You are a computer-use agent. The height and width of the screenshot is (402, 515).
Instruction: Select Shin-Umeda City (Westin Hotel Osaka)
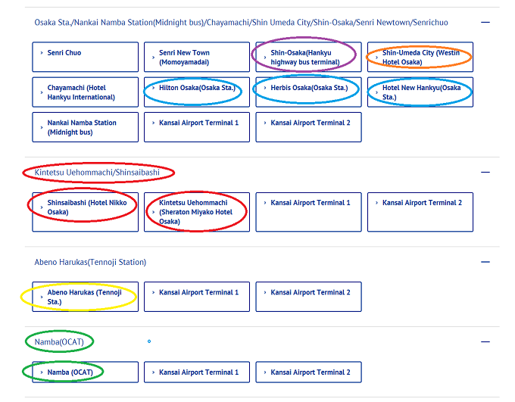420,57
